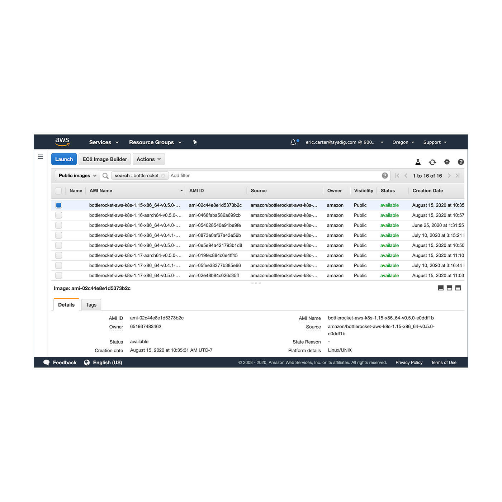Image resolution: width=502 pixels, height=502 pixels.
Task: Open table settings gear icon
Action: pyautogui.click(x=447, y=162)
